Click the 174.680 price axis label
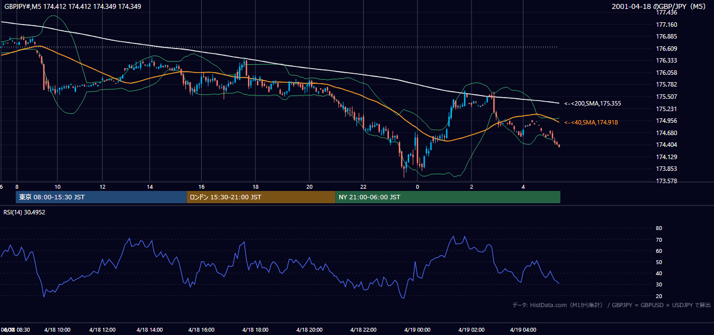 667,133
